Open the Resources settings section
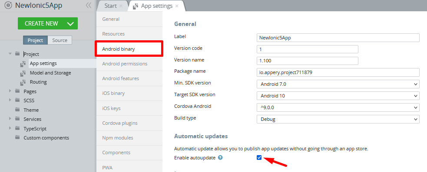 (x=129, y=34)
